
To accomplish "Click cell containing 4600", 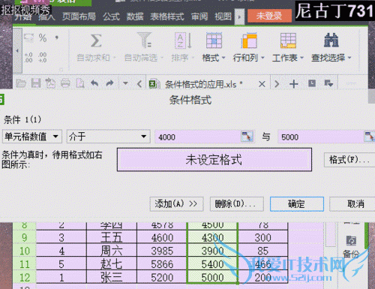I will pos(162,237).
